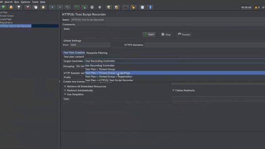Click the Name input field
The height and width of the screenshot is (149, 265).
(168, 20)
